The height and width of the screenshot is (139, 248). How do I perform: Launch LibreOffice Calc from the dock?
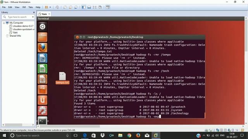(42, 69)
